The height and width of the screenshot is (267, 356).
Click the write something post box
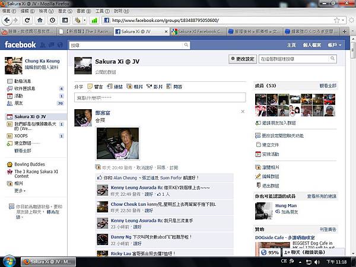(160, 98)
